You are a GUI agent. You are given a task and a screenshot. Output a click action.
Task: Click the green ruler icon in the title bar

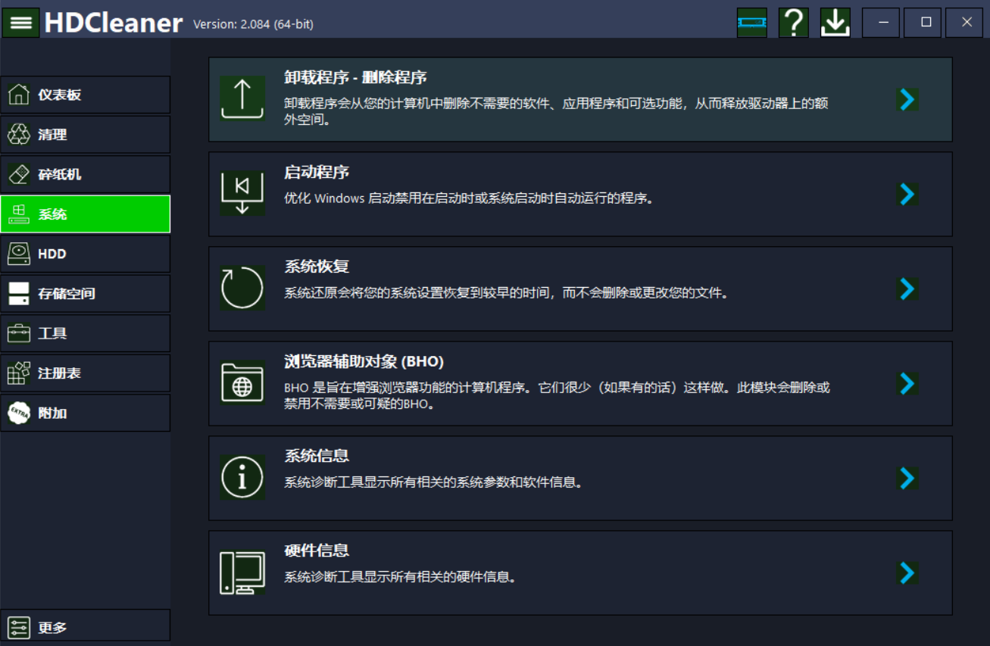[751, 23]
